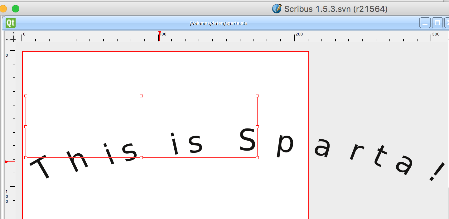Maximize the sparta.sla document window

(437, 23)
